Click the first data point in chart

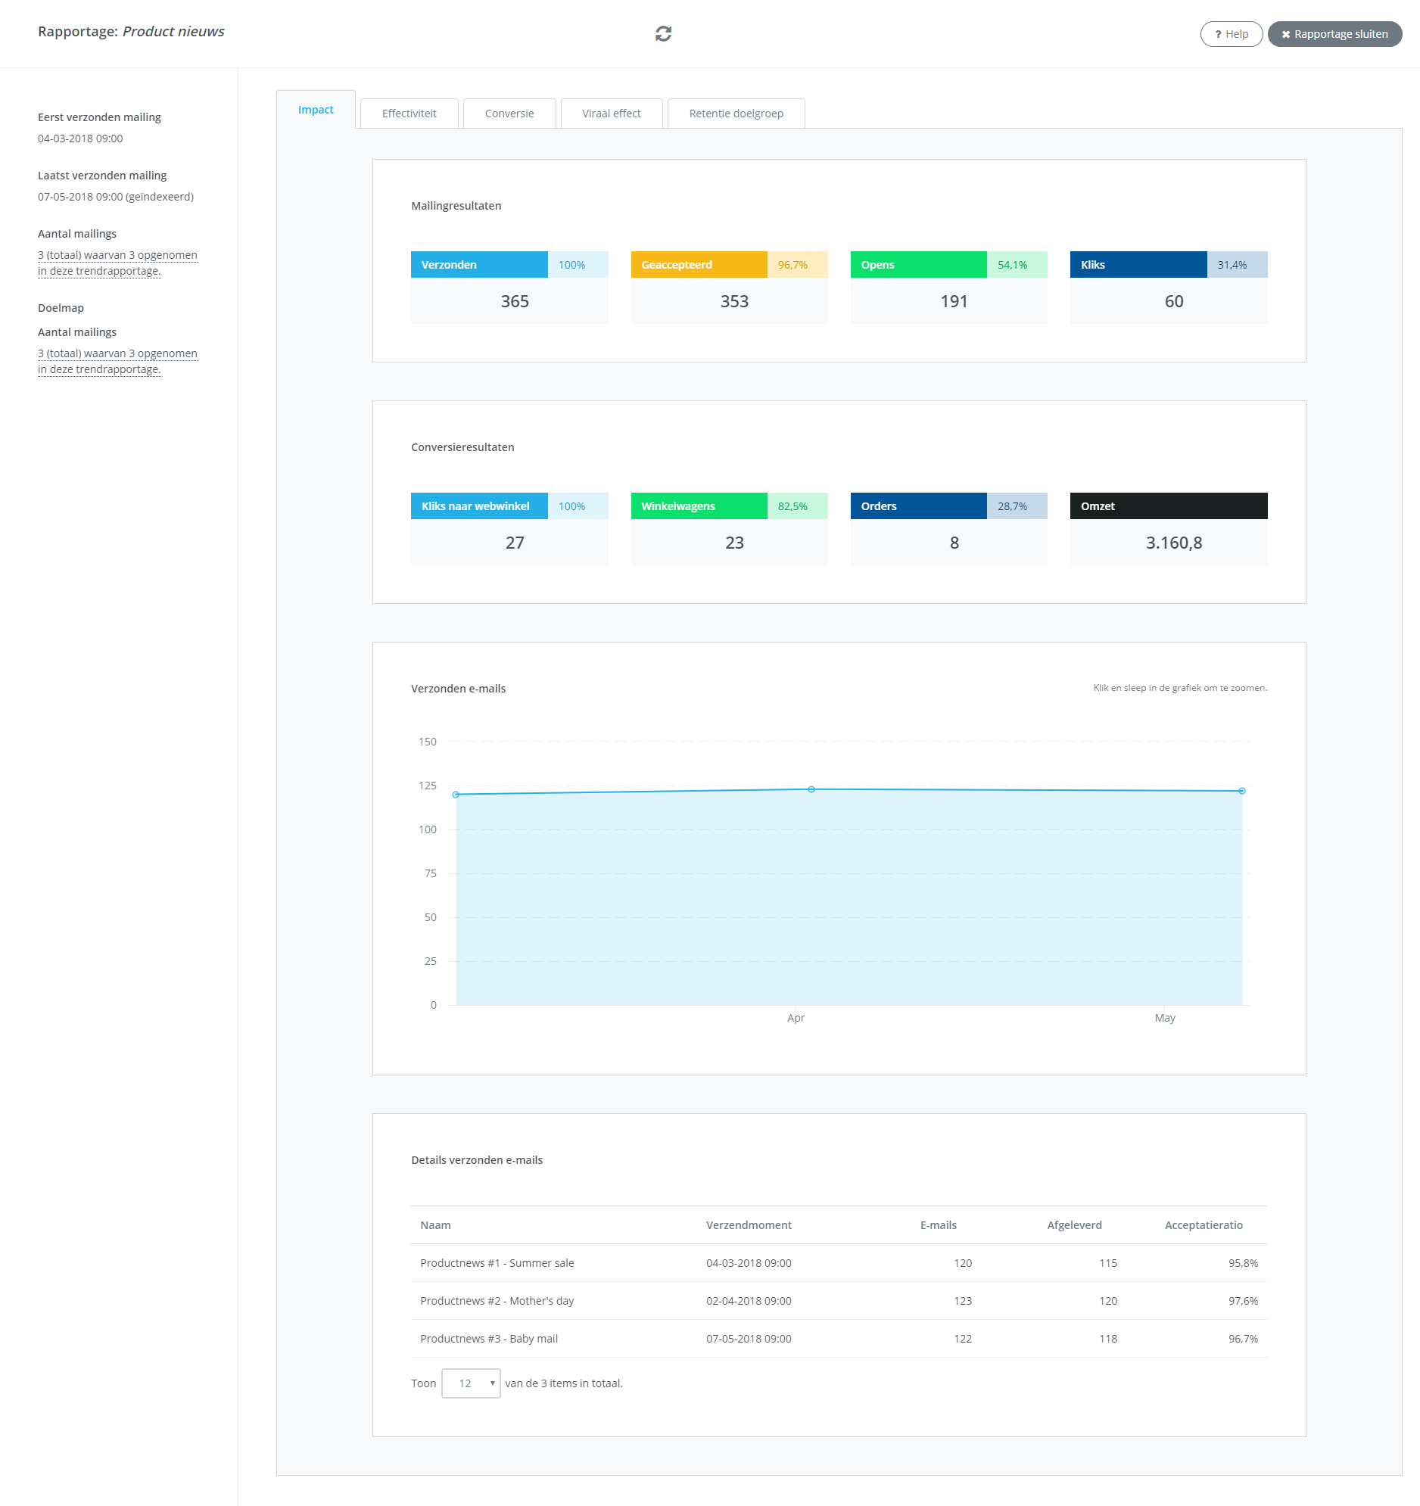456,795
